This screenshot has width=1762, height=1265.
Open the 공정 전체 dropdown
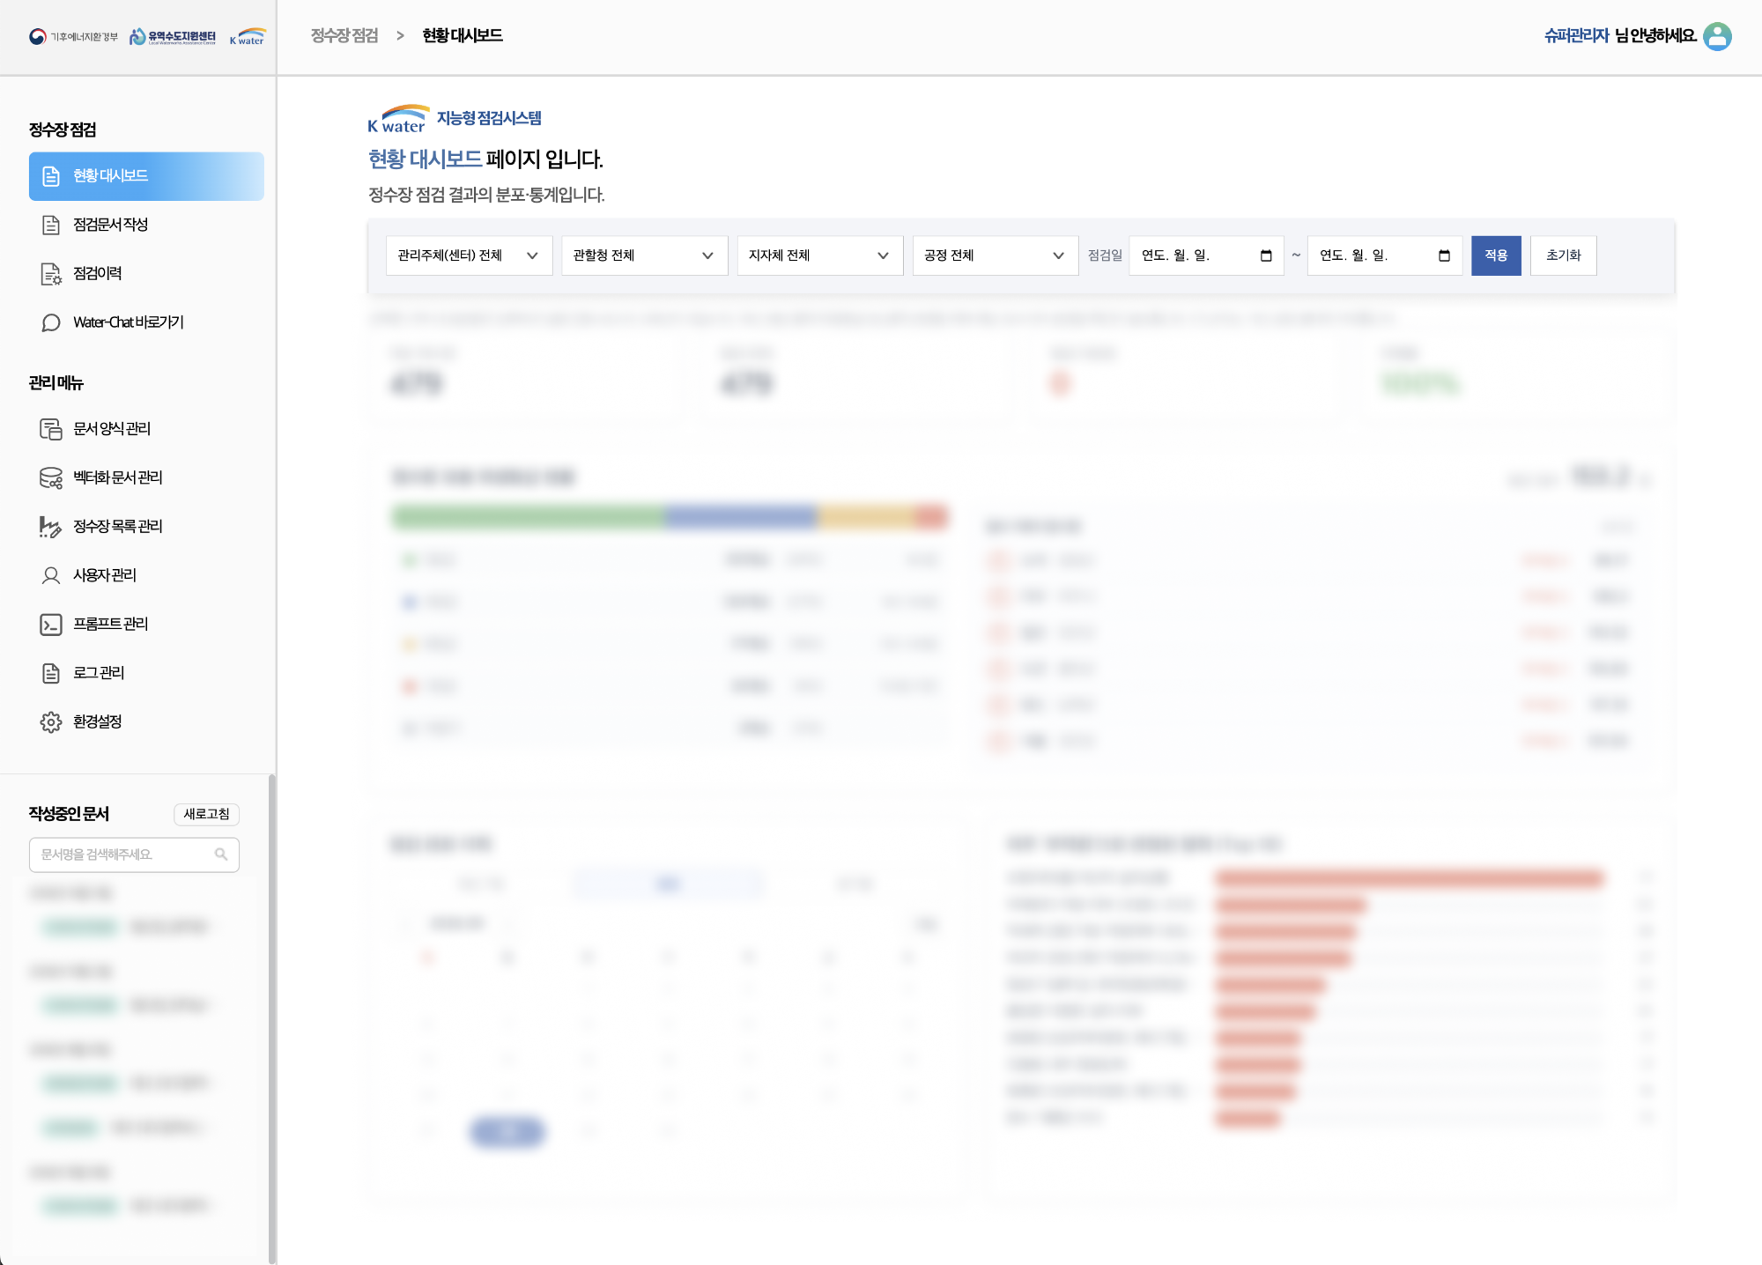coord(995,255)
